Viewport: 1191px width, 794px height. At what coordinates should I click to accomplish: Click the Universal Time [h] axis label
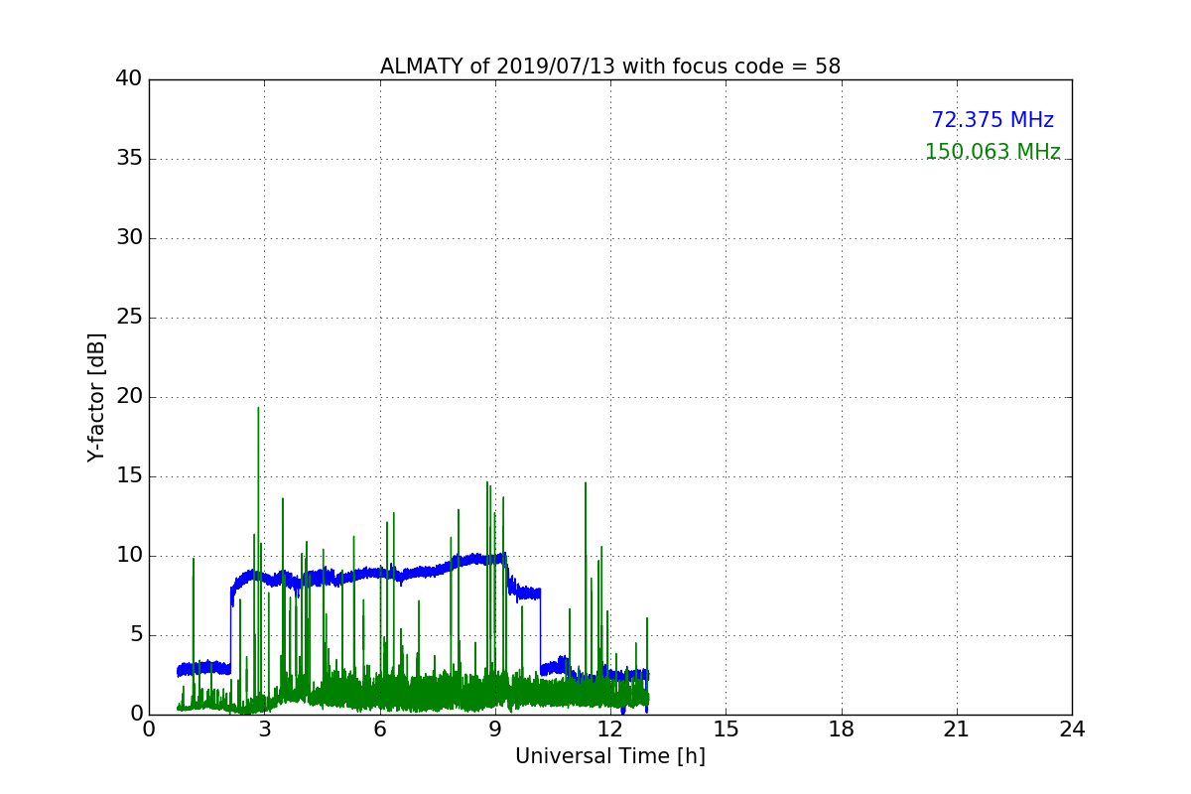point(610,756)
